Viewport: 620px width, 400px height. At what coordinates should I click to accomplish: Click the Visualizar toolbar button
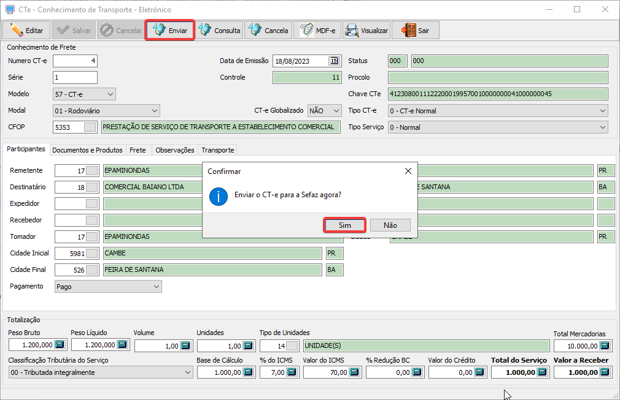pyautogui.click(x=366, y=31)
